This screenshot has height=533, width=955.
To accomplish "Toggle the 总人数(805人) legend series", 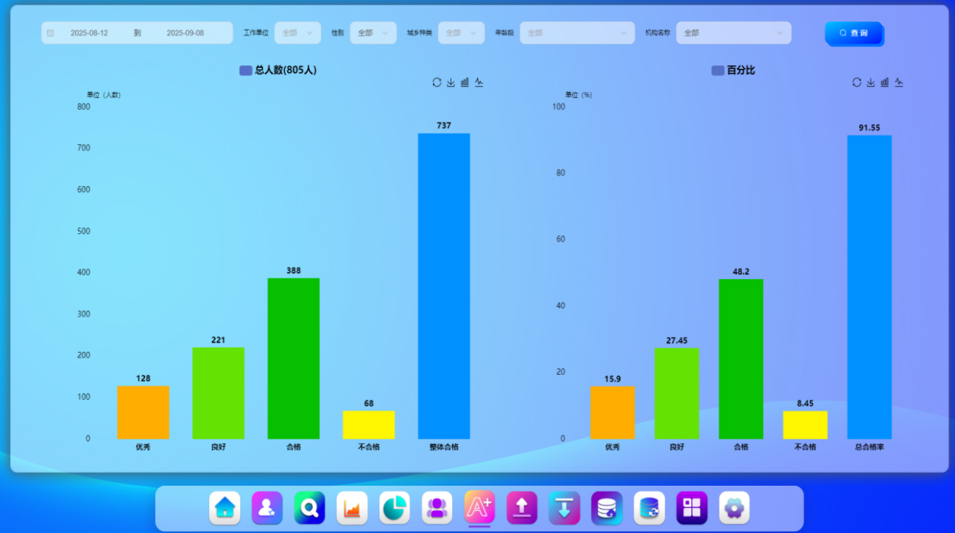I will tap(278, 70).
